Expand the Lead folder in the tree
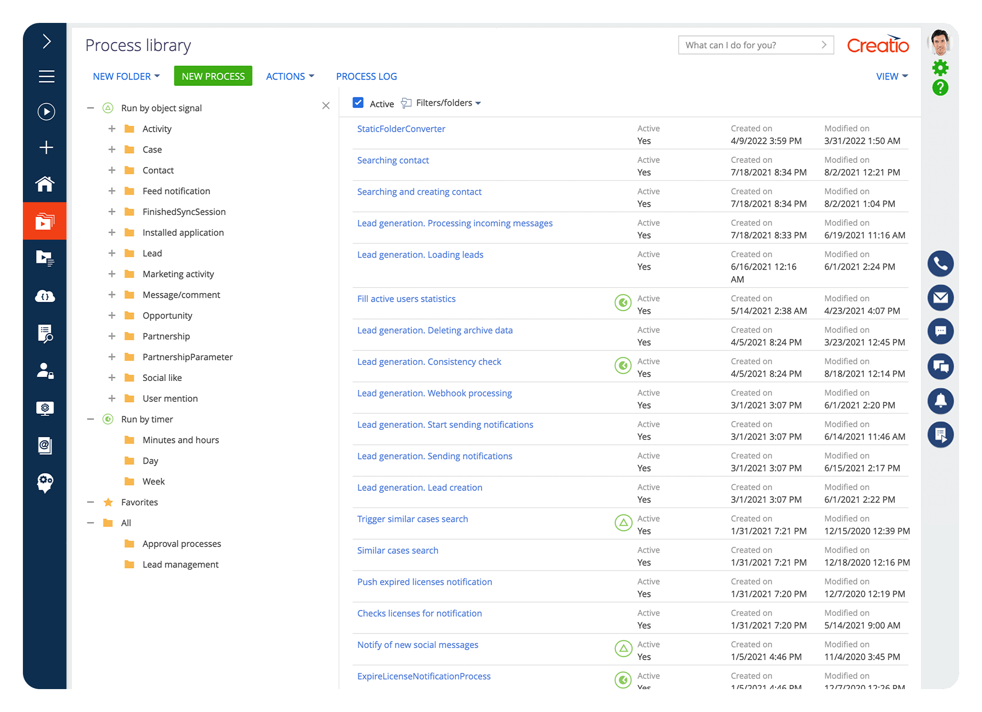This screenshot has width=982, height=712. (x=112, y=253)
